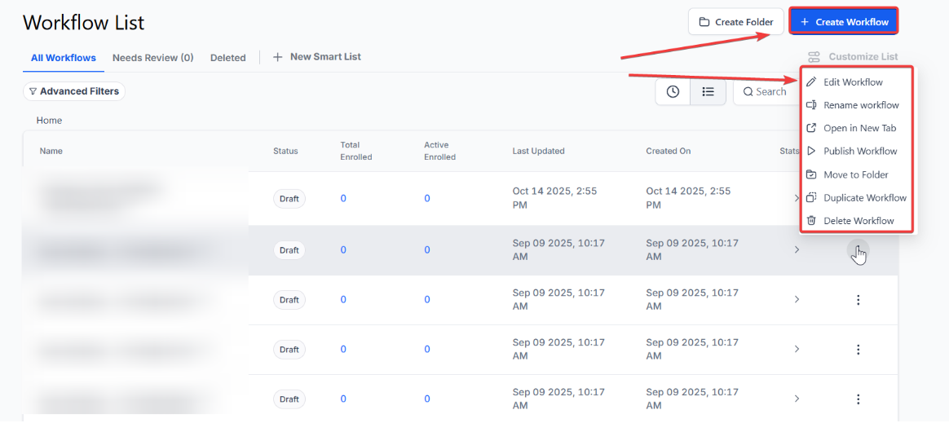Select Move to Folder menu entry
Viewport: 949px width, 432px height.
855,174
